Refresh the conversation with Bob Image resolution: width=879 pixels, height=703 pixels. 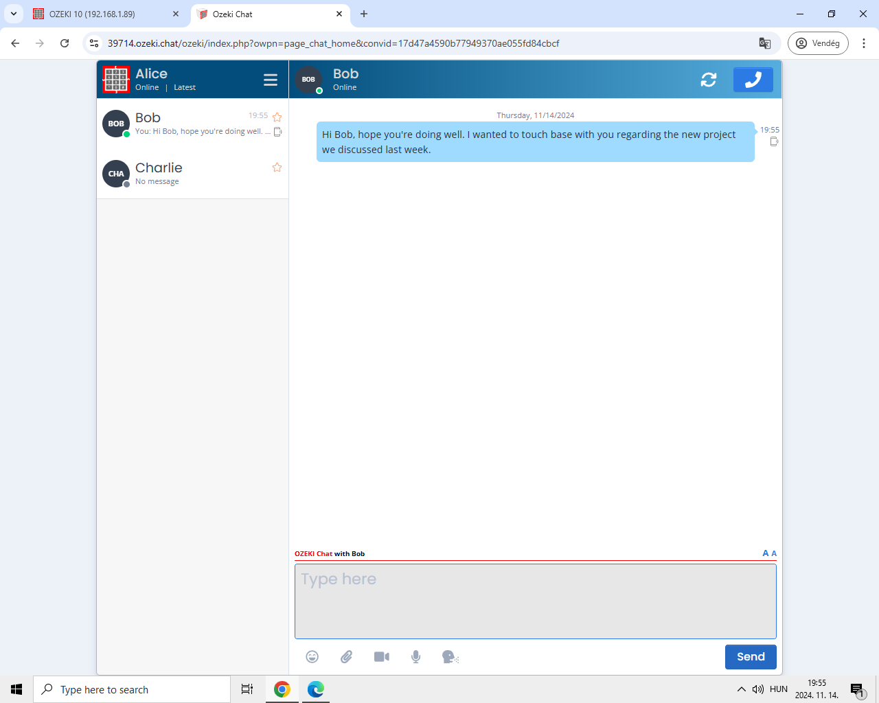[x=709, y=80]
